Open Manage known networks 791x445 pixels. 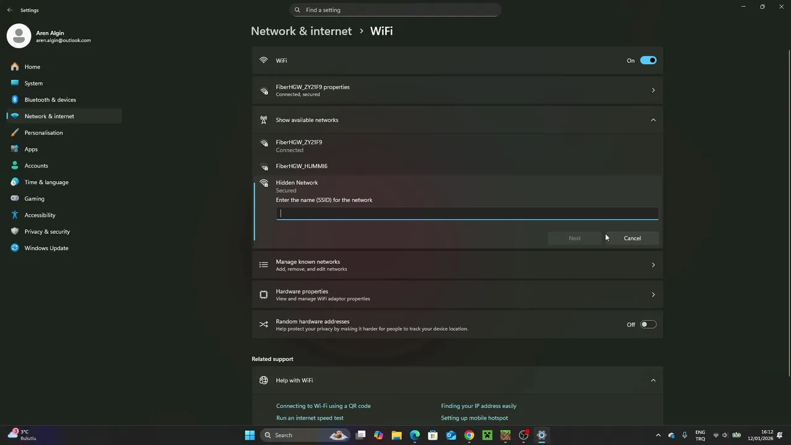[x=457, y=265]
